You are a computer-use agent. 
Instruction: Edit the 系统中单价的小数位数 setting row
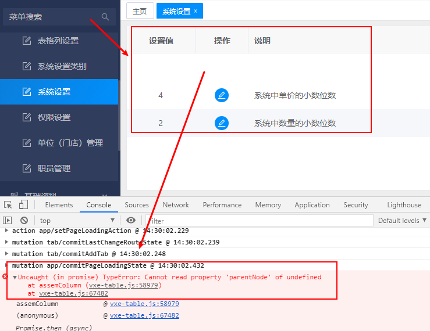pos(222,95)
